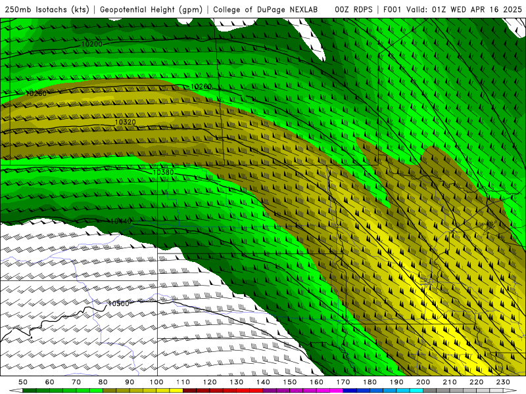Click the bright yellow swatch just before 110
The image size is (526, 394).
pyautogui.click(x=176, y=391)
